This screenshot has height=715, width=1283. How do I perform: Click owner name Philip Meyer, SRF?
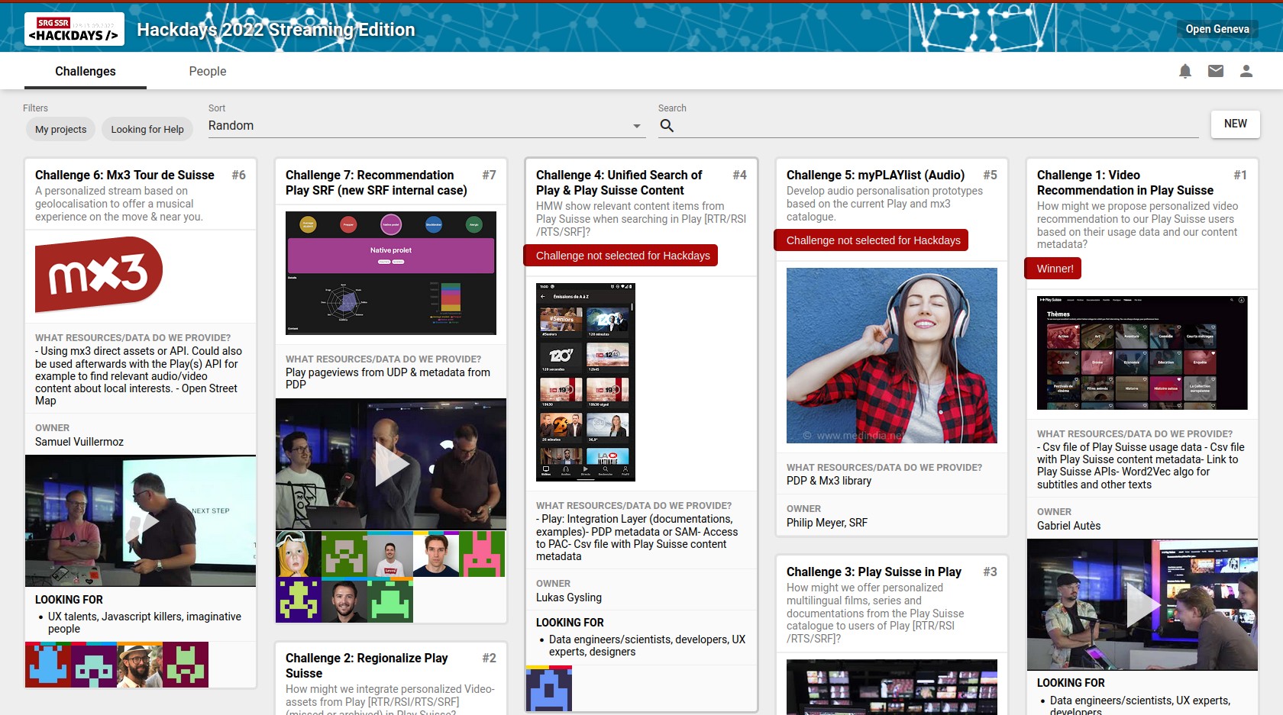pyautogui.click(x=827, y=523)
